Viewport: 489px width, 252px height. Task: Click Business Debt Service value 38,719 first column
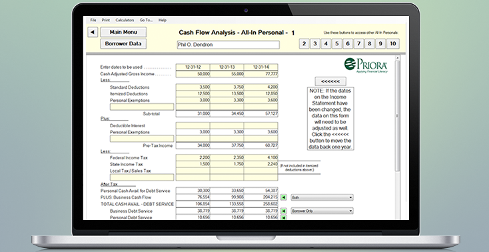[193, 211]
